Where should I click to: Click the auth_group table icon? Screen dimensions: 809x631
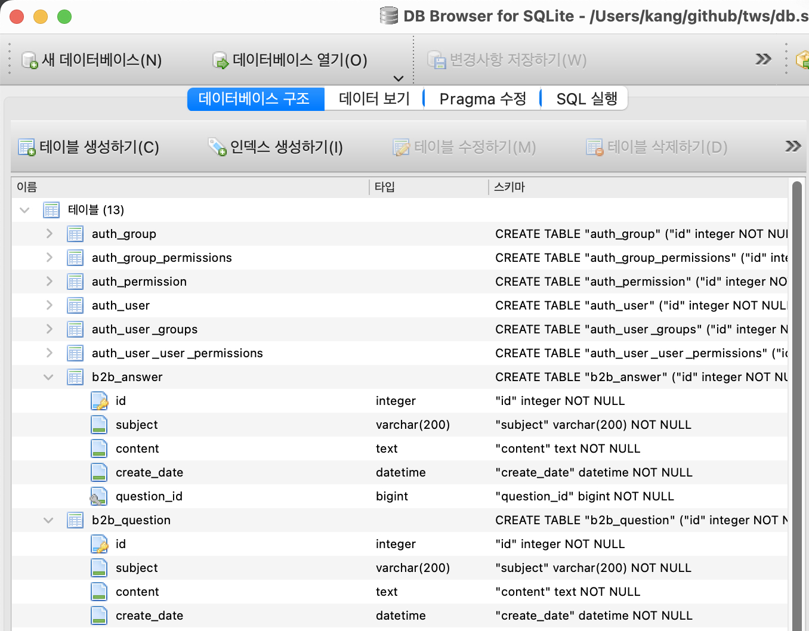75,234
